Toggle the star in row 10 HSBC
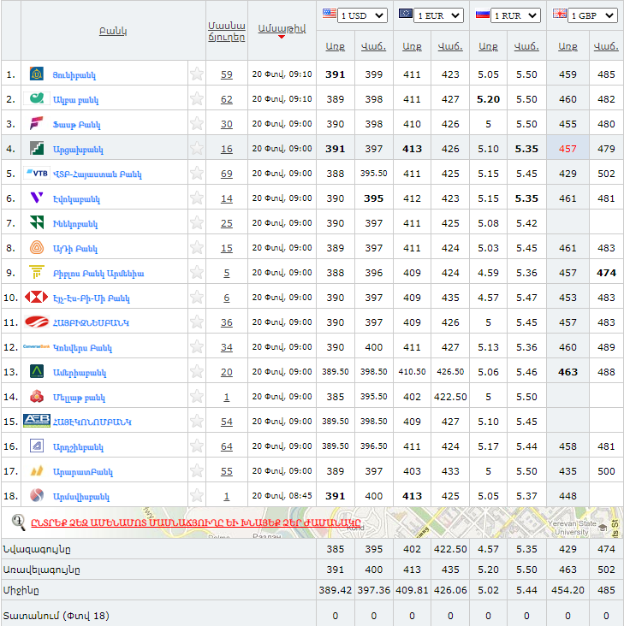 click(197, 297)
